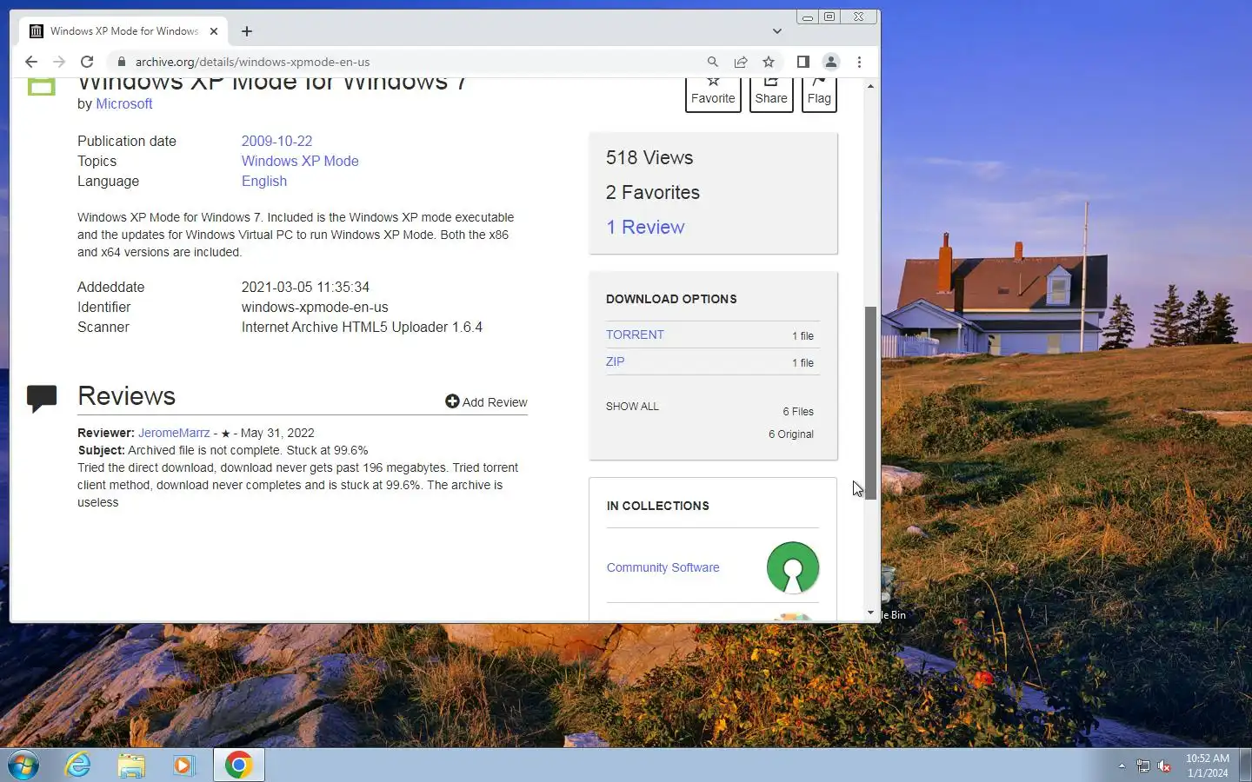
Task: Open the English language link
Action: (x=264, y=181)
